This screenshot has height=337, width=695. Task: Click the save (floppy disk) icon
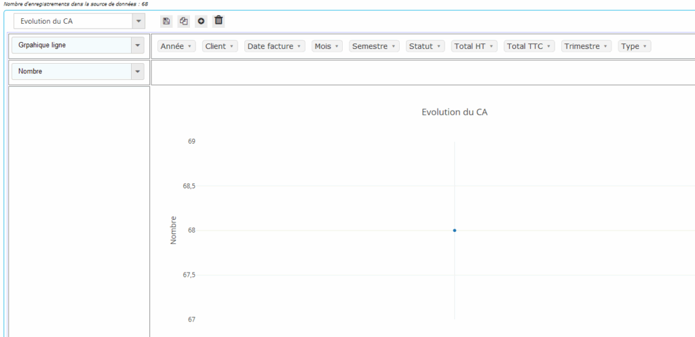coord(167,21)
